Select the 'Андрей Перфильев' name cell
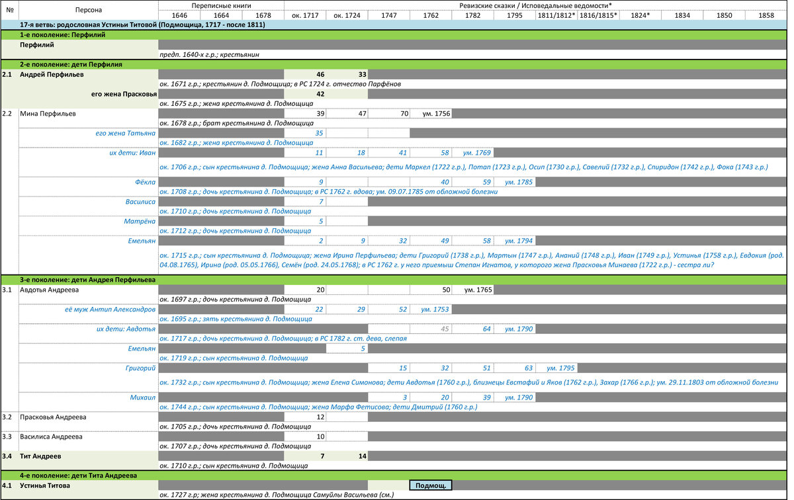Viewport: 794px width, 500px height. 88,75
